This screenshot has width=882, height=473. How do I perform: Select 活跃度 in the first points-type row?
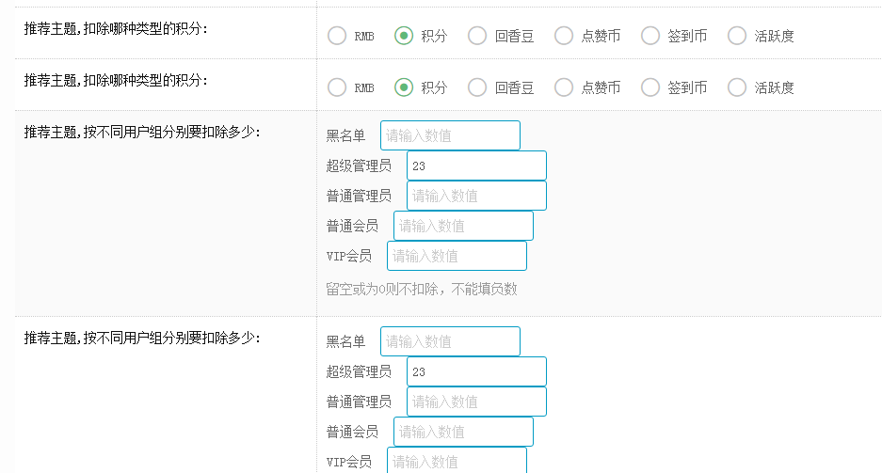point(737,36)
